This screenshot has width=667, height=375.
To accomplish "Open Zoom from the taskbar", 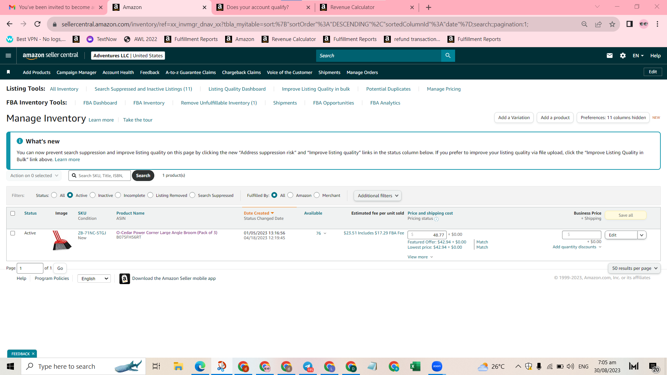I will click(x=437, y=366).
